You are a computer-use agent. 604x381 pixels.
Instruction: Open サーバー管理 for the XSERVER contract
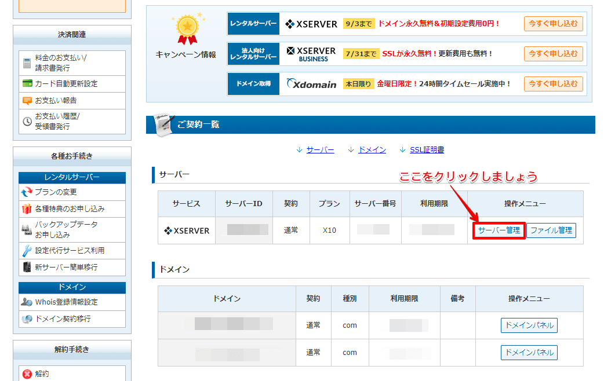(x=499, y=230)
